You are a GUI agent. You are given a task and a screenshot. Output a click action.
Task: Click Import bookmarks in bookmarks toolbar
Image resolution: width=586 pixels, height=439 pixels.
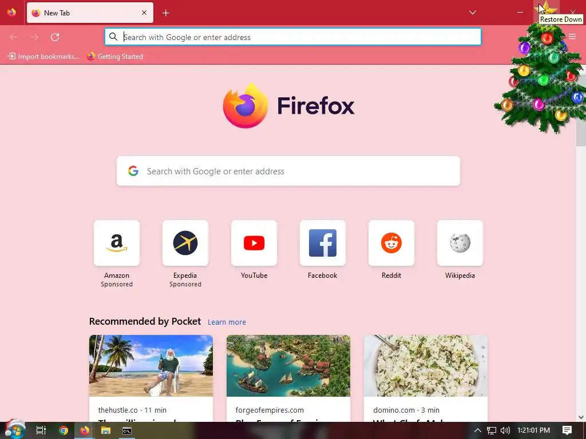43,57
